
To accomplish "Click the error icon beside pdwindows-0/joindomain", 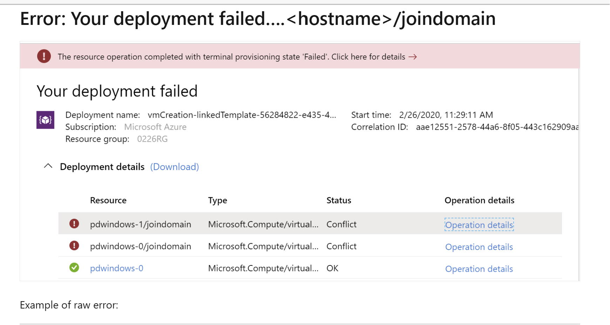I will tap(74, 246).
